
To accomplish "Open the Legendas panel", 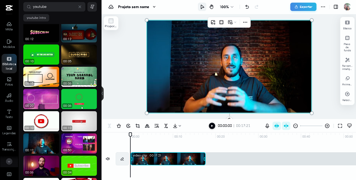I will click(9, 130).
